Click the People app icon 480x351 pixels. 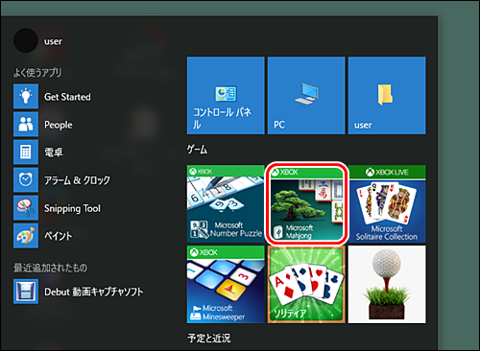point(26,124)
